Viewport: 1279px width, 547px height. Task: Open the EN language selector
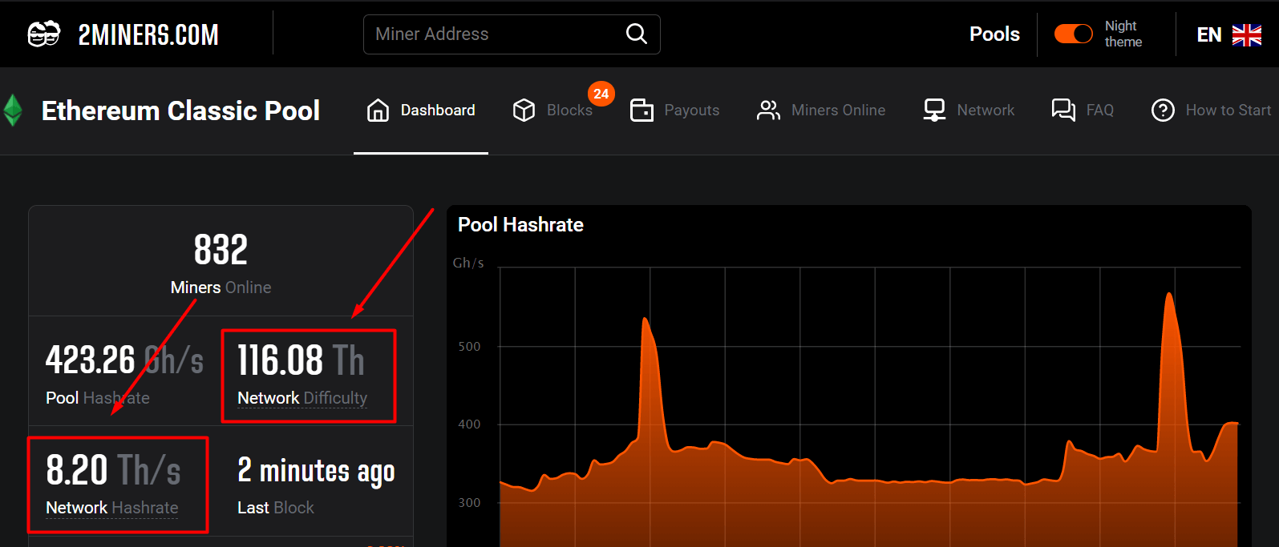[1228, 34]
